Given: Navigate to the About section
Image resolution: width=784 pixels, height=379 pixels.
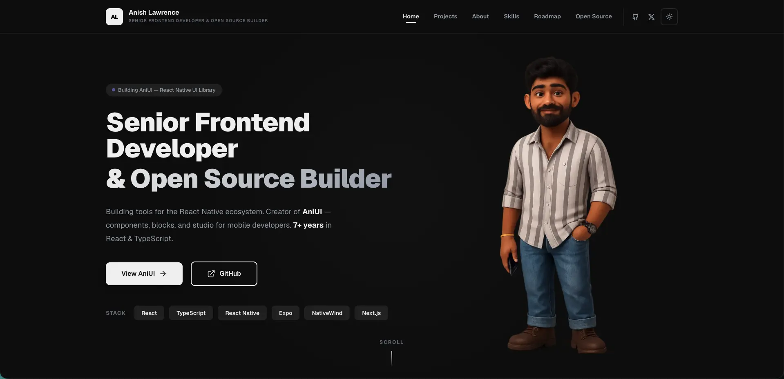Looking at the screenshot, I should pyautogui.click(x=480, y=16).
